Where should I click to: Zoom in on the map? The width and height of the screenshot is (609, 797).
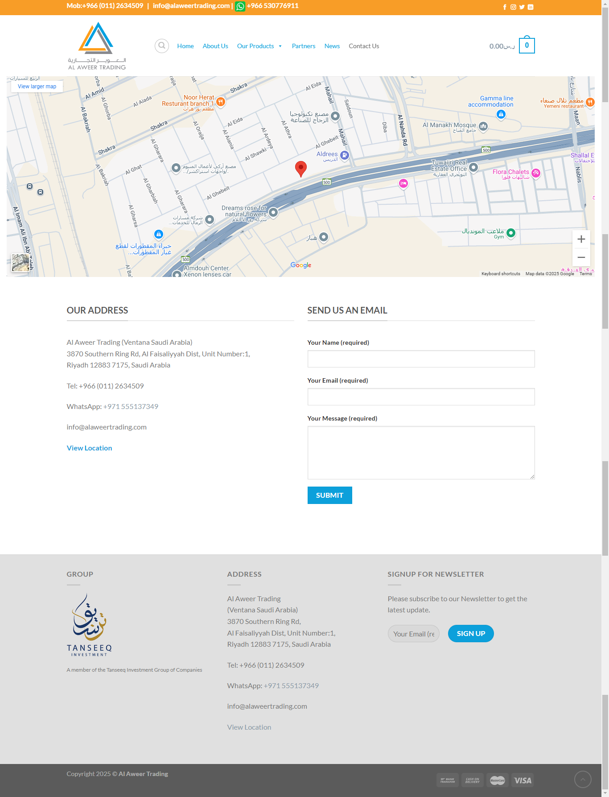tap(581, 239)
